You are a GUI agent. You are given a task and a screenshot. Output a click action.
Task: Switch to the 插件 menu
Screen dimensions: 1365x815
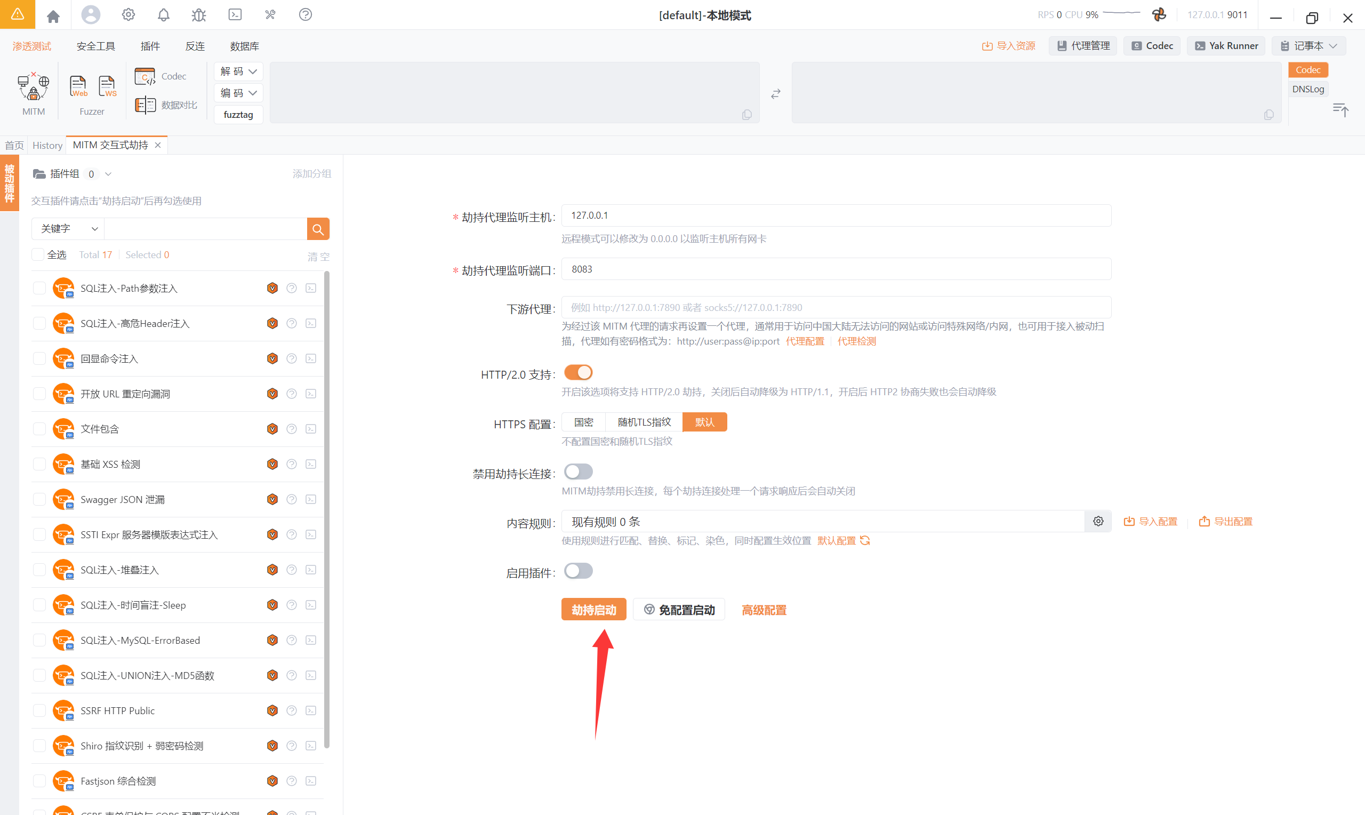[x=150, y=46]
